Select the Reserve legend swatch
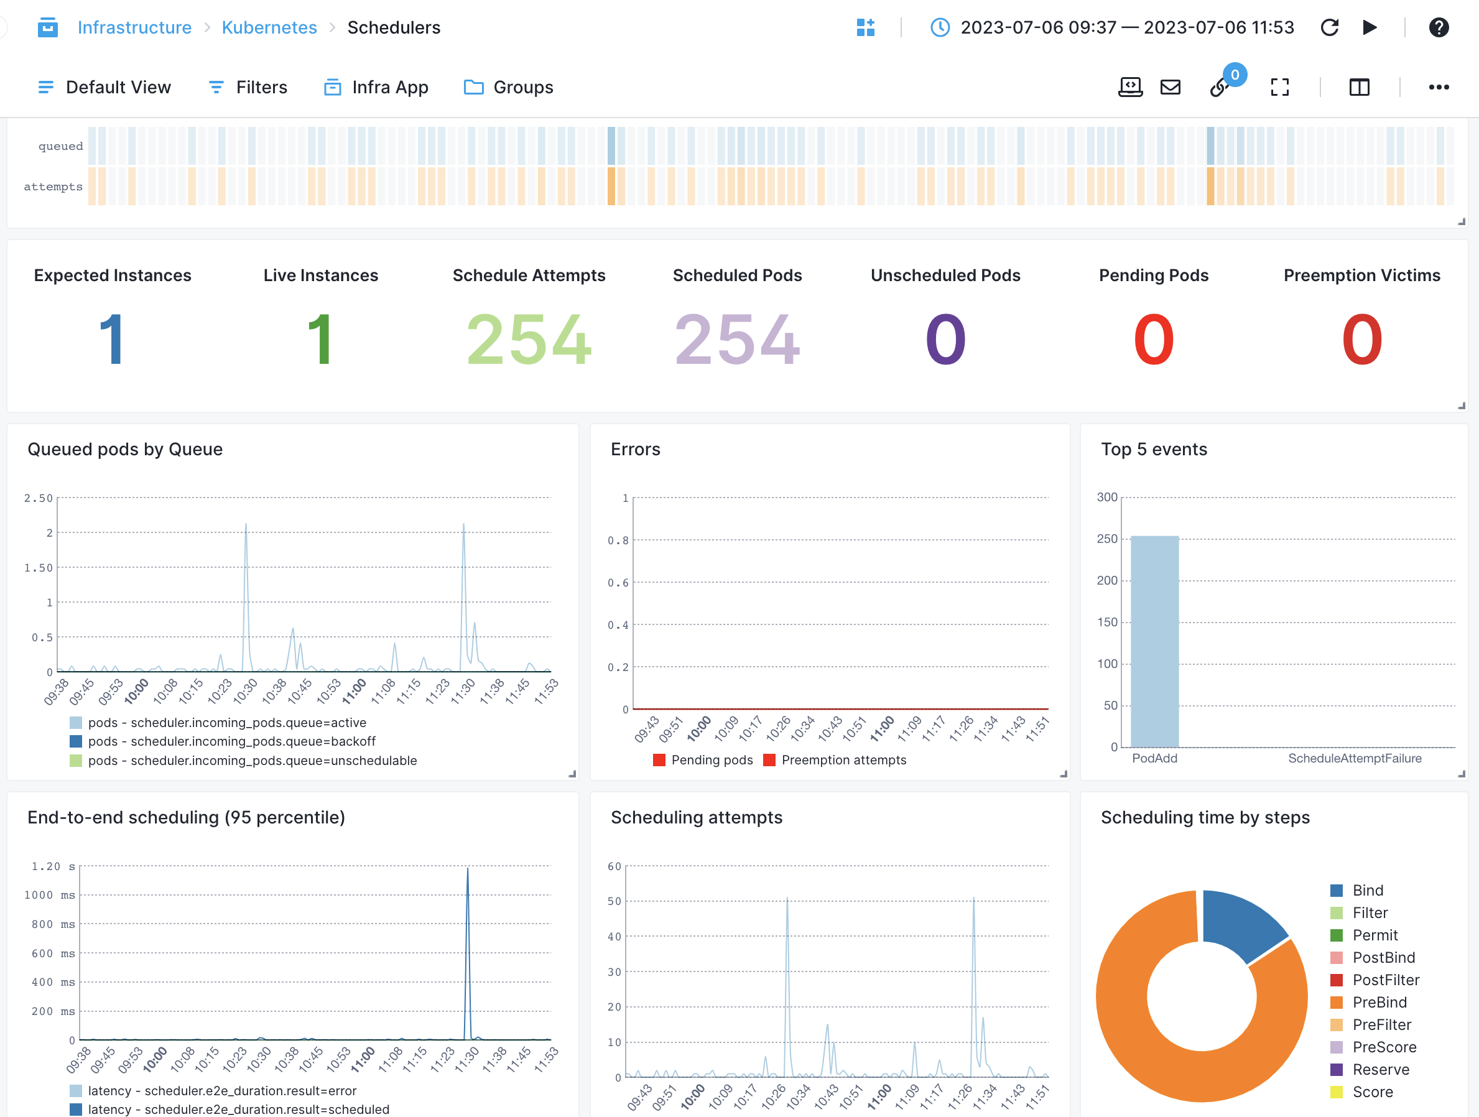This screenshot has height=1117, width=1479. coord(1337,1070)
